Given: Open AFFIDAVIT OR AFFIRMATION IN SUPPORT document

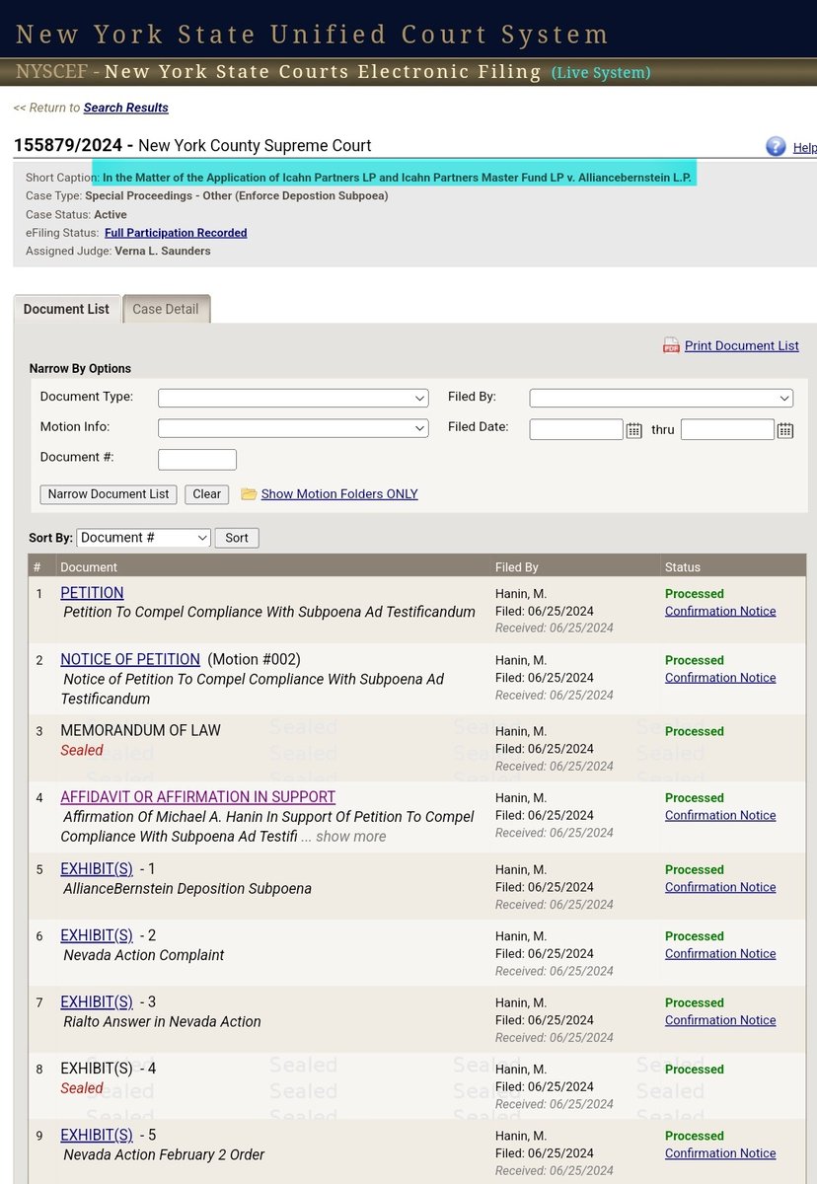Looking at the screenshot, I should (x=197, y=796).
